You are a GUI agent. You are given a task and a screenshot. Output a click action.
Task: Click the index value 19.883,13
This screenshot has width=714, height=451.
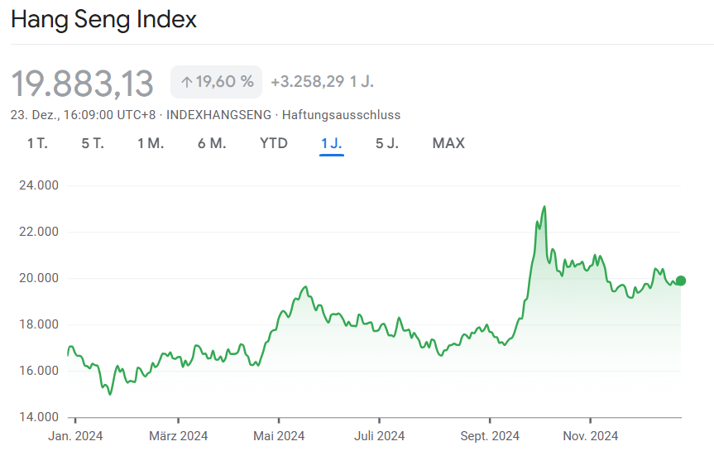[x=82, y=84]
